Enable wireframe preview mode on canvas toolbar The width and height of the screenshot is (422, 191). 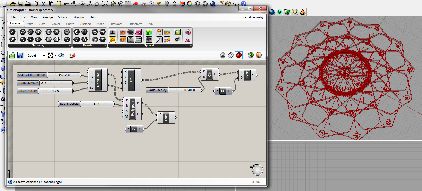tap(231, 55)
